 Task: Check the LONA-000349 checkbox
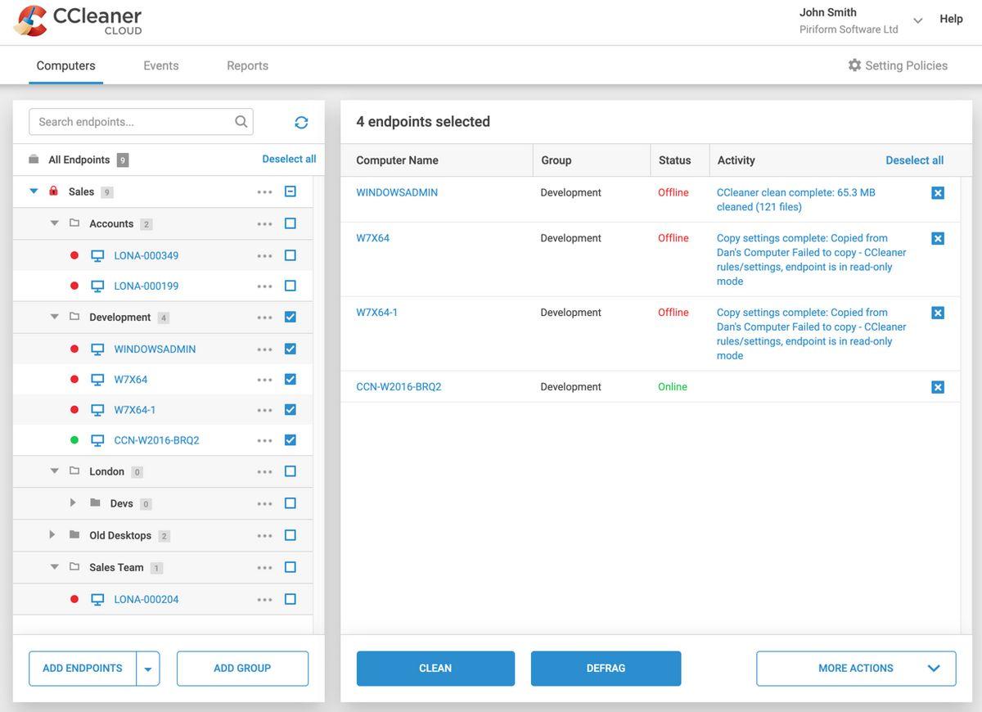(x=290, y=255)
